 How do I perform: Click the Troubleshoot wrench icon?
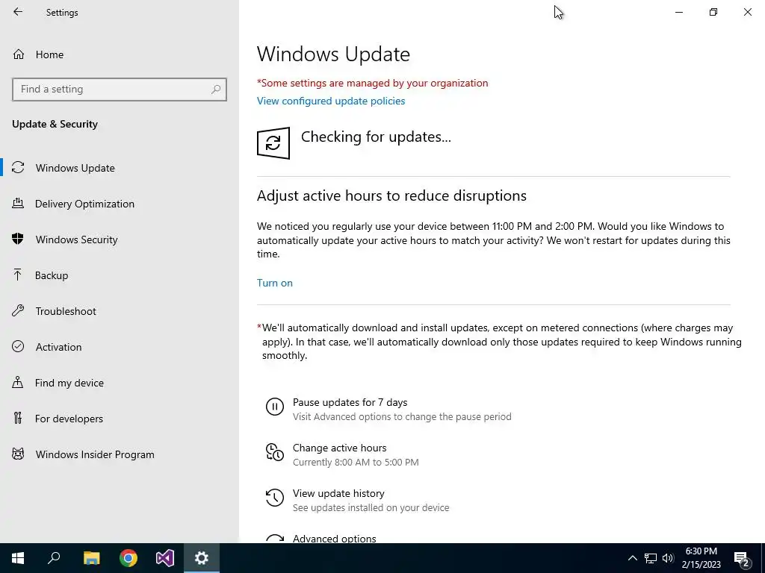coord(18,311)
